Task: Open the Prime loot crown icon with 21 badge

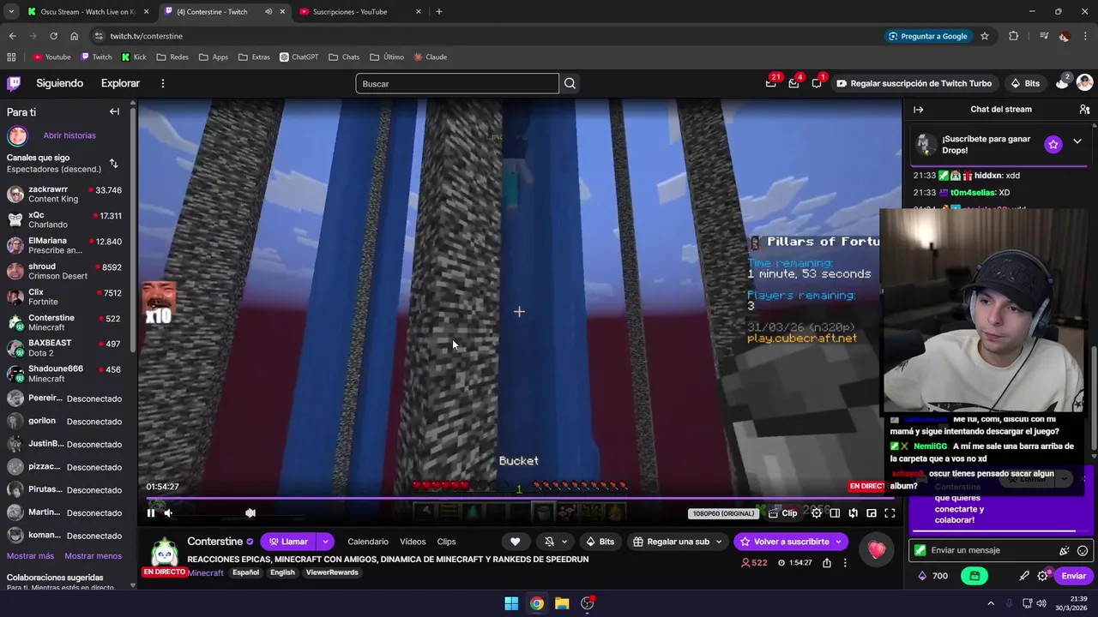Action: 771,83
